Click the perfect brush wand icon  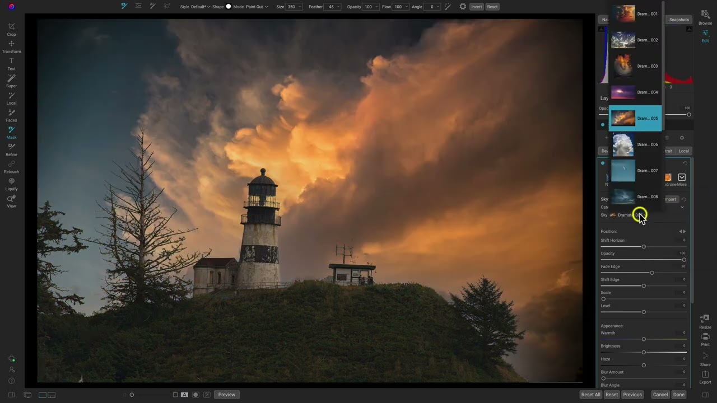[448, 7]
